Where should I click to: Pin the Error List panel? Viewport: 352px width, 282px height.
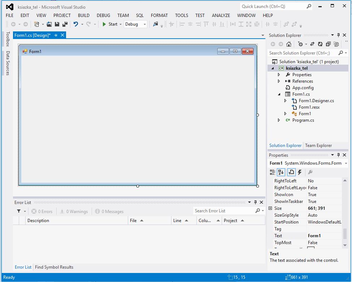[255, 202]
